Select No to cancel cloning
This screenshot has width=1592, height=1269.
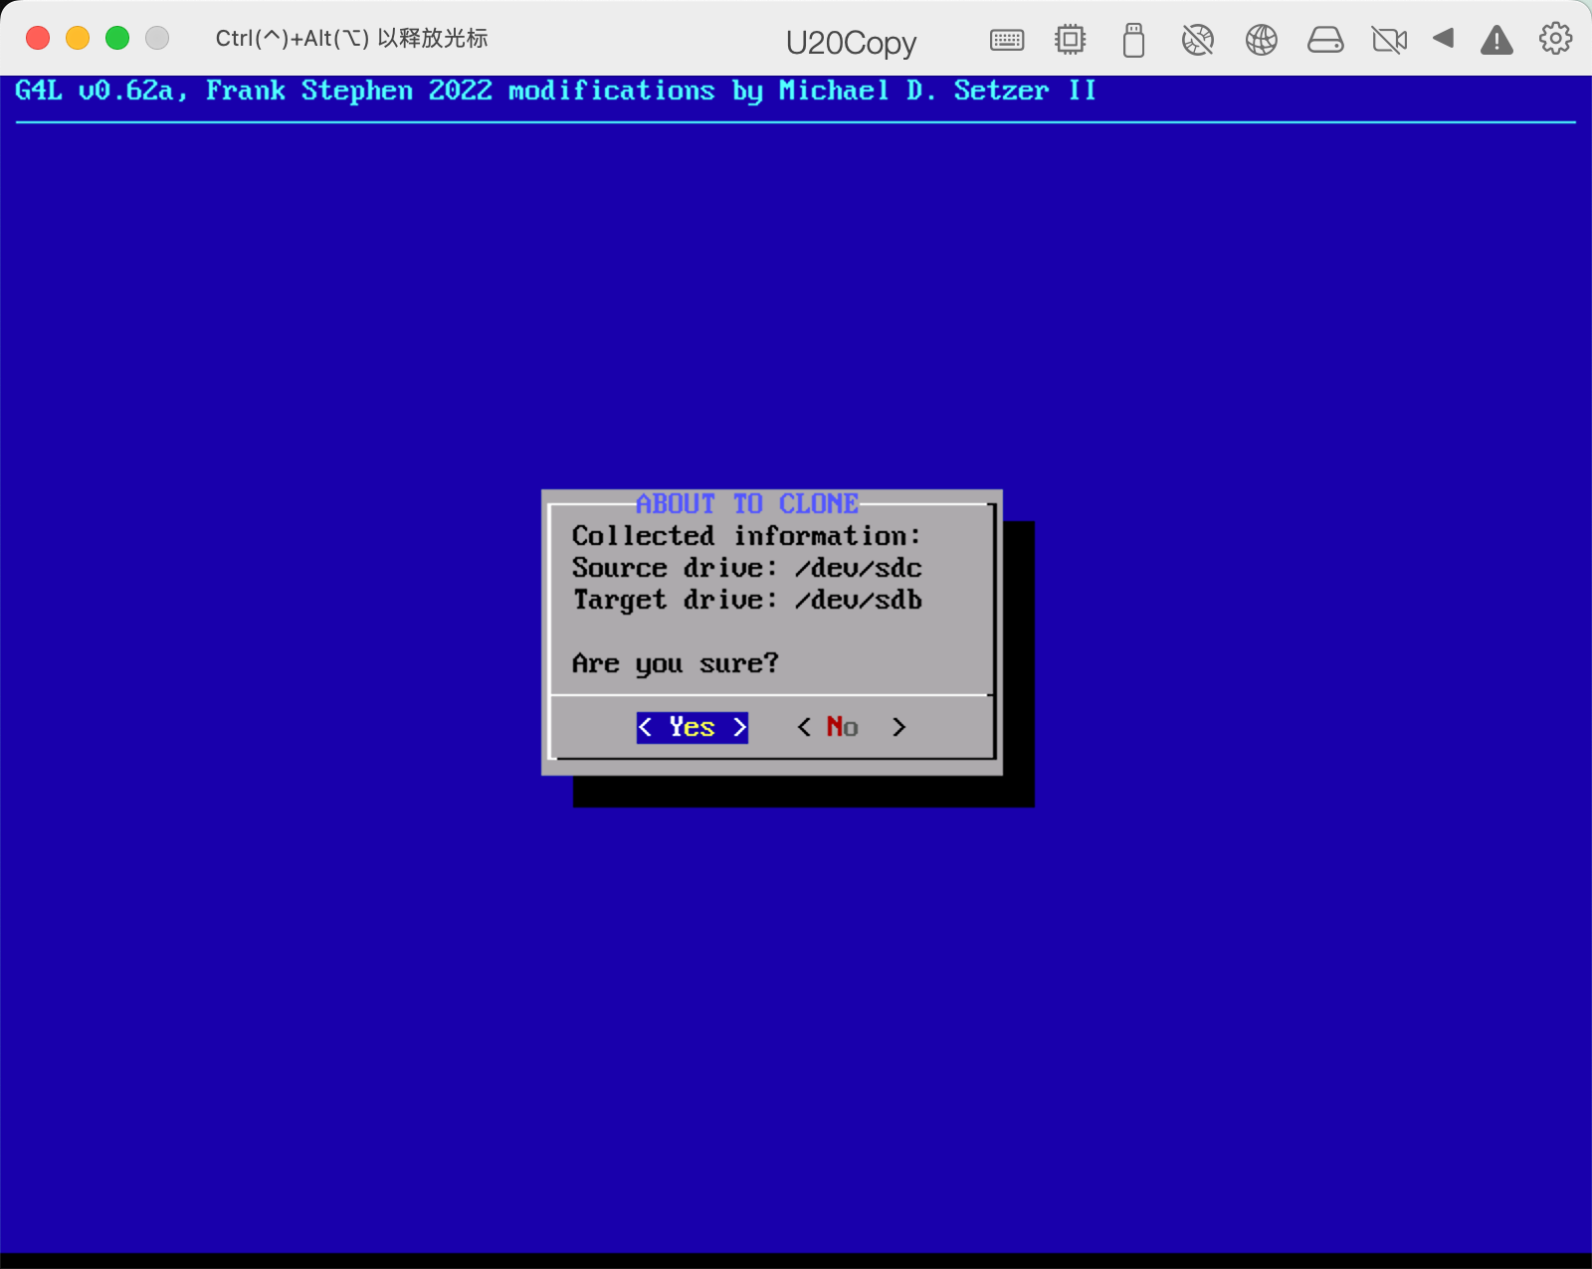[x=850, y=727]
